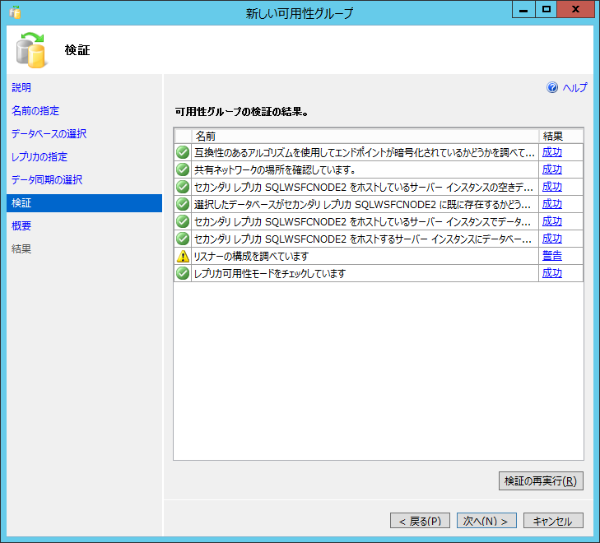Screen dimensions: 600x543
Task: Click the green check icon for 共有ネットワーク row
Action: click(183, 169)
